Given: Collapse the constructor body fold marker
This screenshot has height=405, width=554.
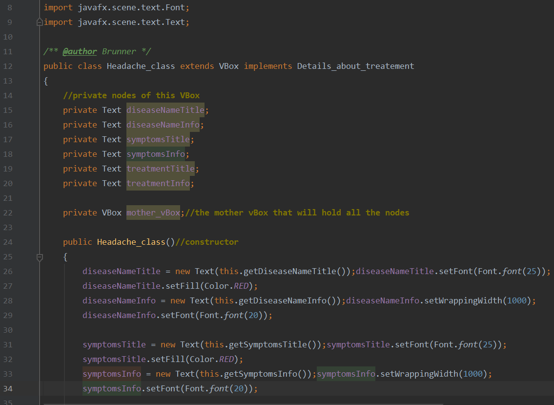Looking at the screenshot, I should pyautogui.click(x=40, y=257).
